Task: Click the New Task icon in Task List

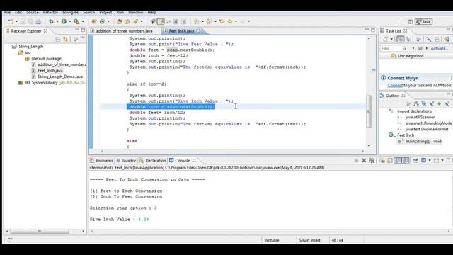Action: 385,40
